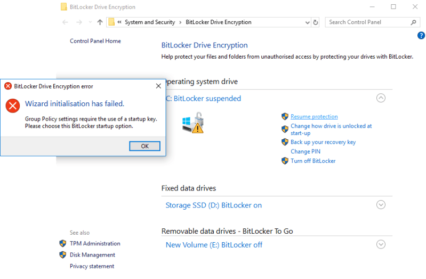
Task: Click the Back navigation arrow
Action: [x=65, y=22]
